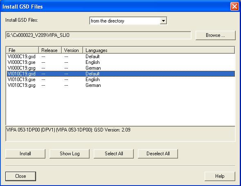
Task: Sort by the Version column header
Action: pyautogui.click(x=72, y=50)
